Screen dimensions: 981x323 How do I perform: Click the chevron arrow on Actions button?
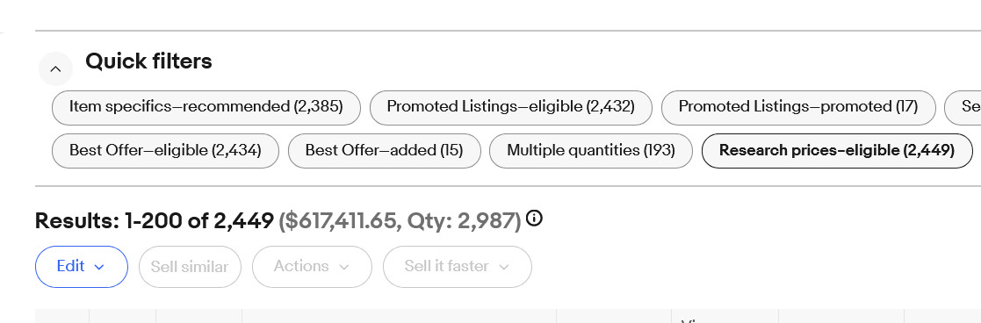point(343,268)
